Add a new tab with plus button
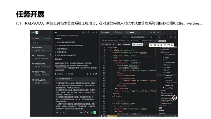Image resolution: width=211 pixels, height=119 pixels. point(139,33)
